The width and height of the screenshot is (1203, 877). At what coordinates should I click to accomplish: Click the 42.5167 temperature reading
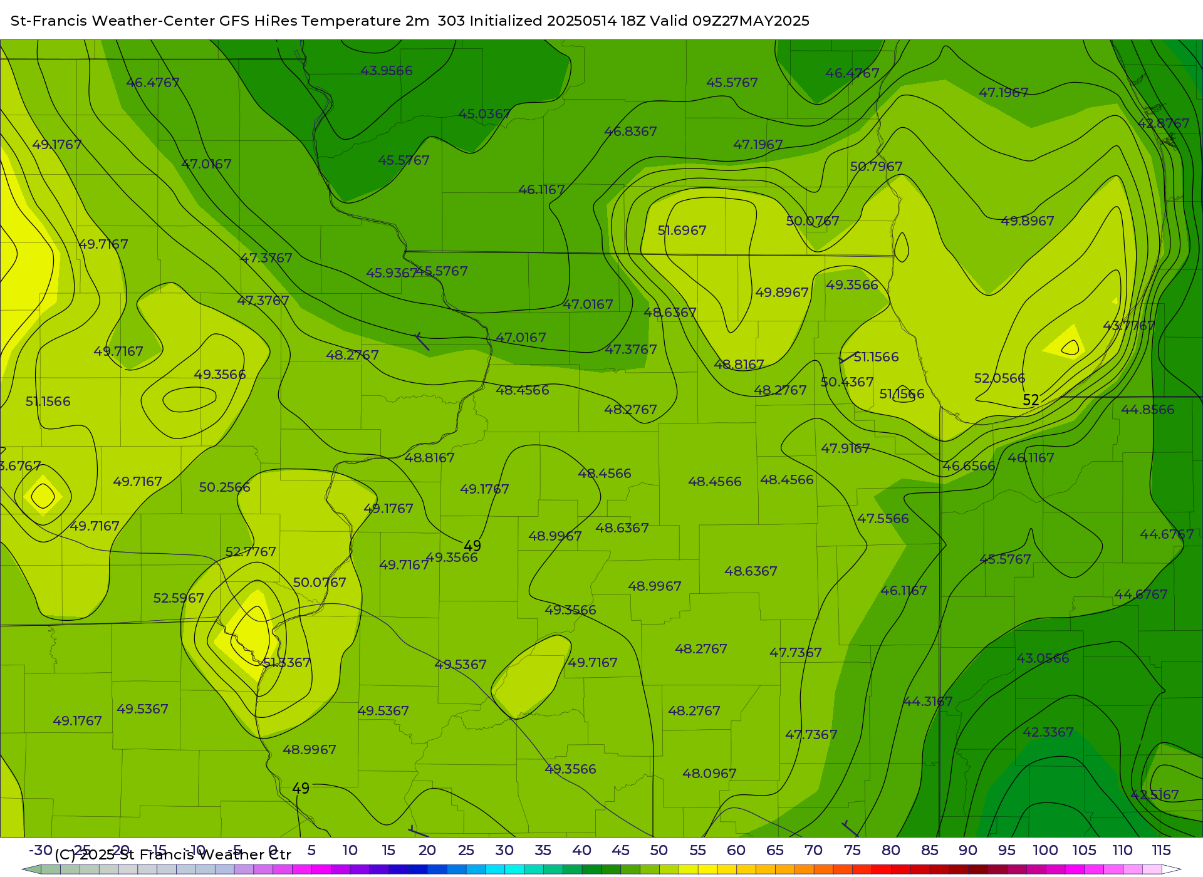tap(1154, 795)
